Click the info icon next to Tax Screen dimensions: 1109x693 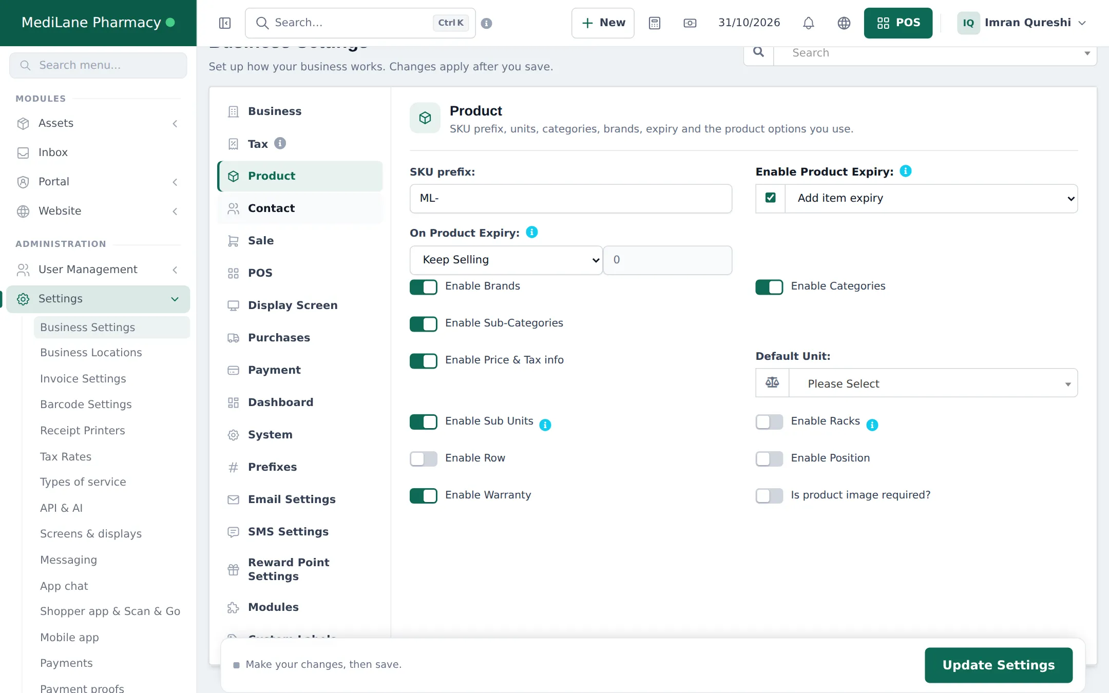pyautogui.click(x=280, y=143)
